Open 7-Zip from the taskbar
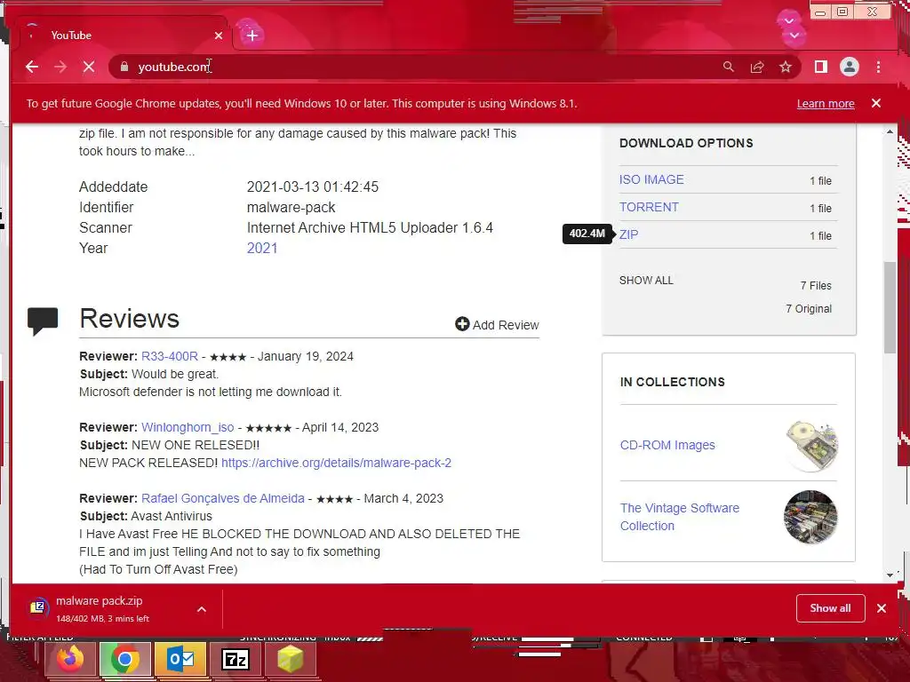The height and width of the screenshot is (682, 910). [235, 660]
